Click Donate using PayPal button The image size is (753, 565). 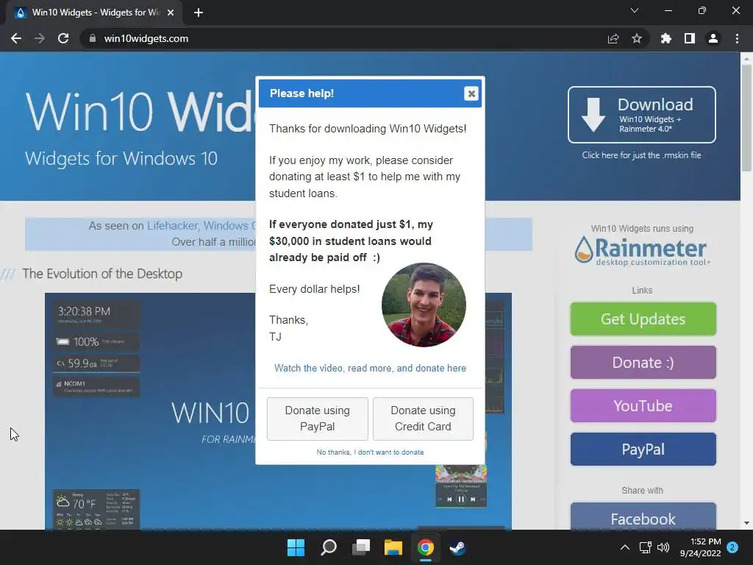pos(318,419)
